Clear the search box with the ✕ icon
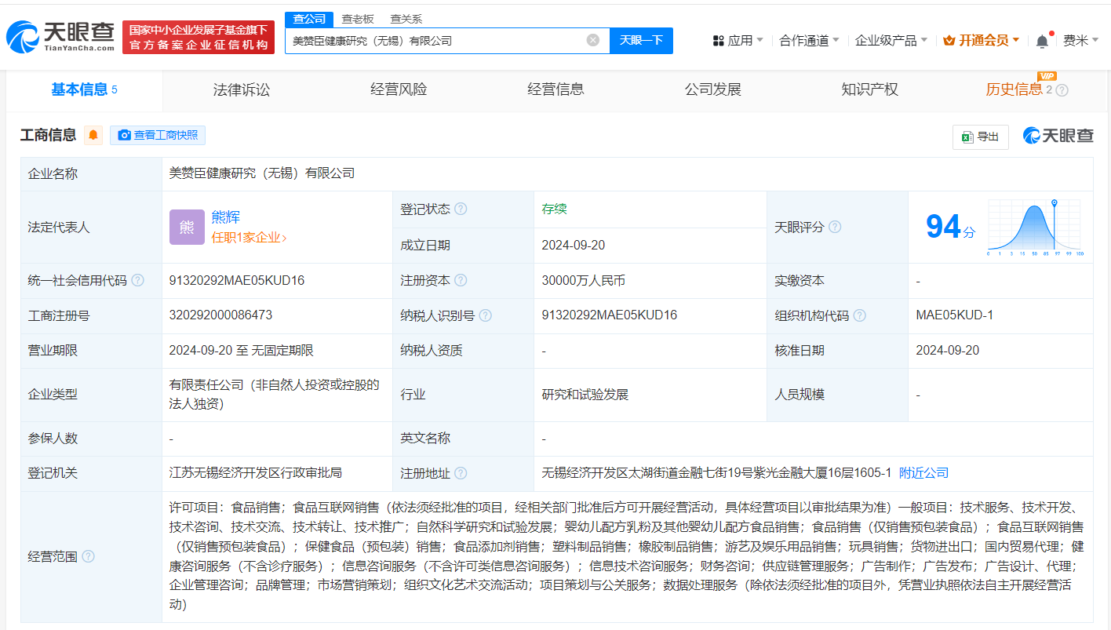The height and width of the screenshot is (630, 1111). tap(592, 40)
